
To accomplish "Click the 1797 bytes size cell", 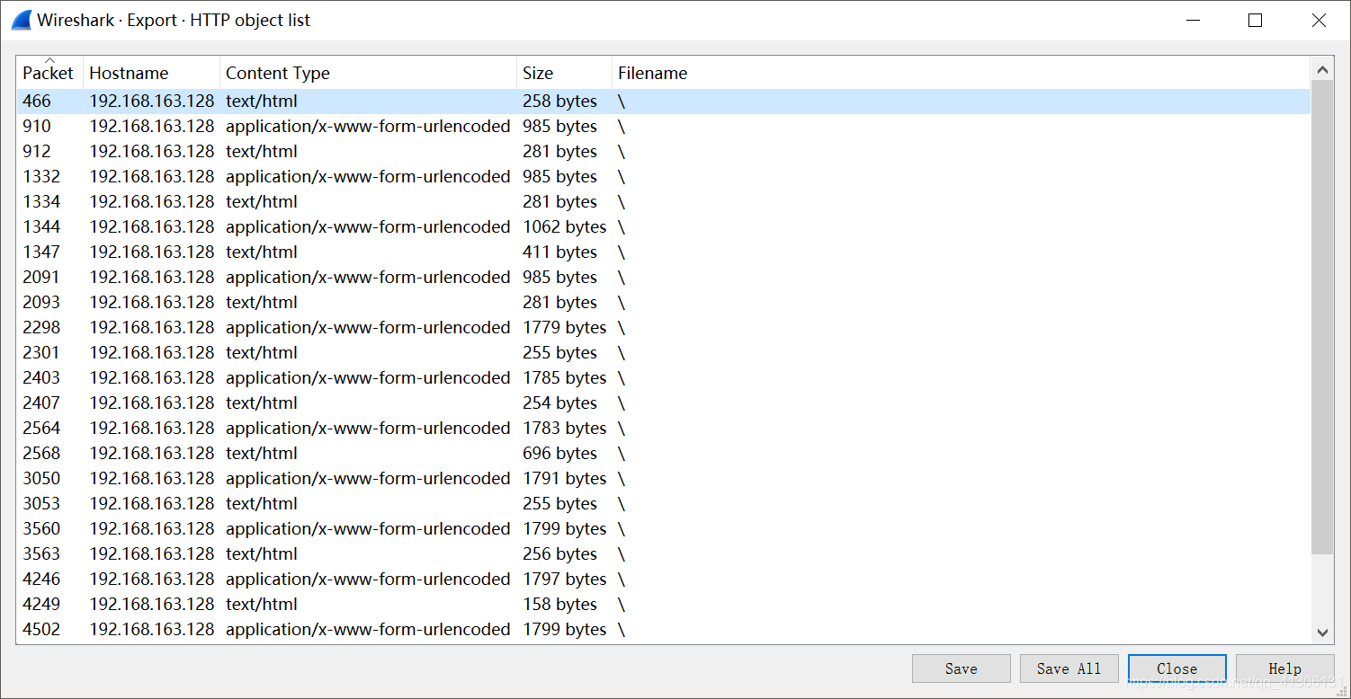I will (565, 580).
